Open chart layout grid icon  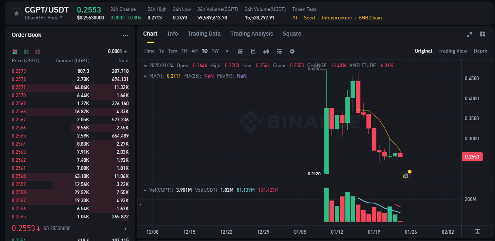coord(482,34)
